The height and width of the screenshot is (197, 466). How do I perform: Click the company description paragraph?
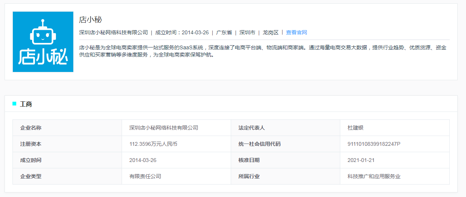coord(263,51)
